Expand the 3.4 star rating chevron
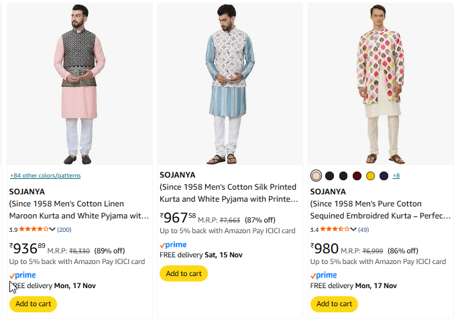The width and height of the screenshot is (458, 323). [x=353, y=229]
